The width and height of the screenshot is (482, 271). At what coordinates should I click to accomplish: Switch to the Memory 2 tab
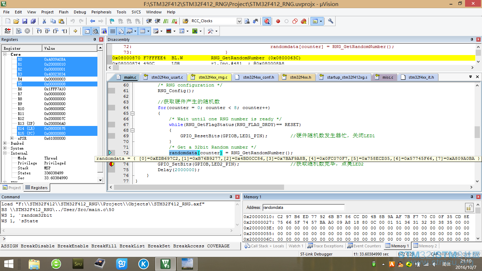pyautogui.click(x=426, y=246)
